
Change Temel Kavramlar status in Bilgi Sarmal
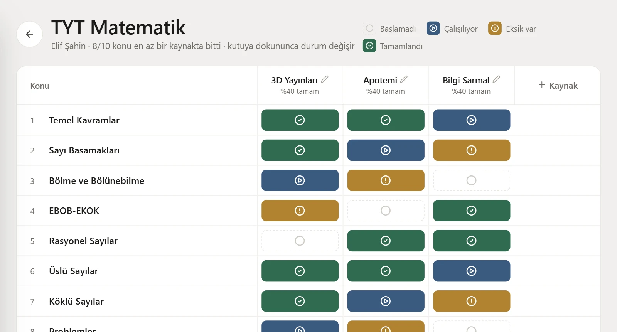click(472, 120)
